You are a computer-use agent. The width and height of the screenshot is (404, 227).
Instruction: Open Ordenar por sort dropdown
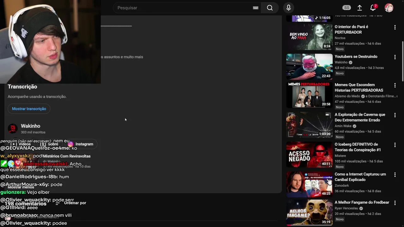(71, 203)
